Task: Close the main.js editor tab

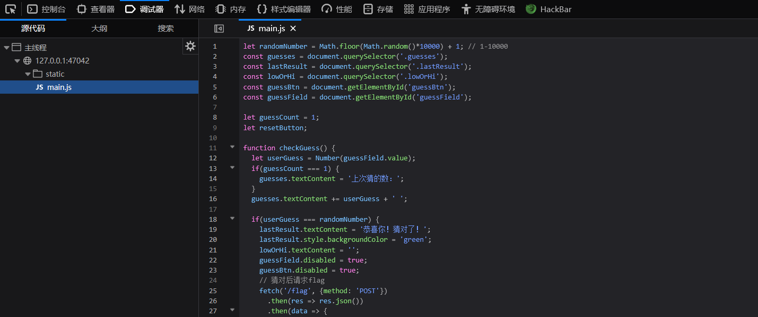Action: [293, 29]
